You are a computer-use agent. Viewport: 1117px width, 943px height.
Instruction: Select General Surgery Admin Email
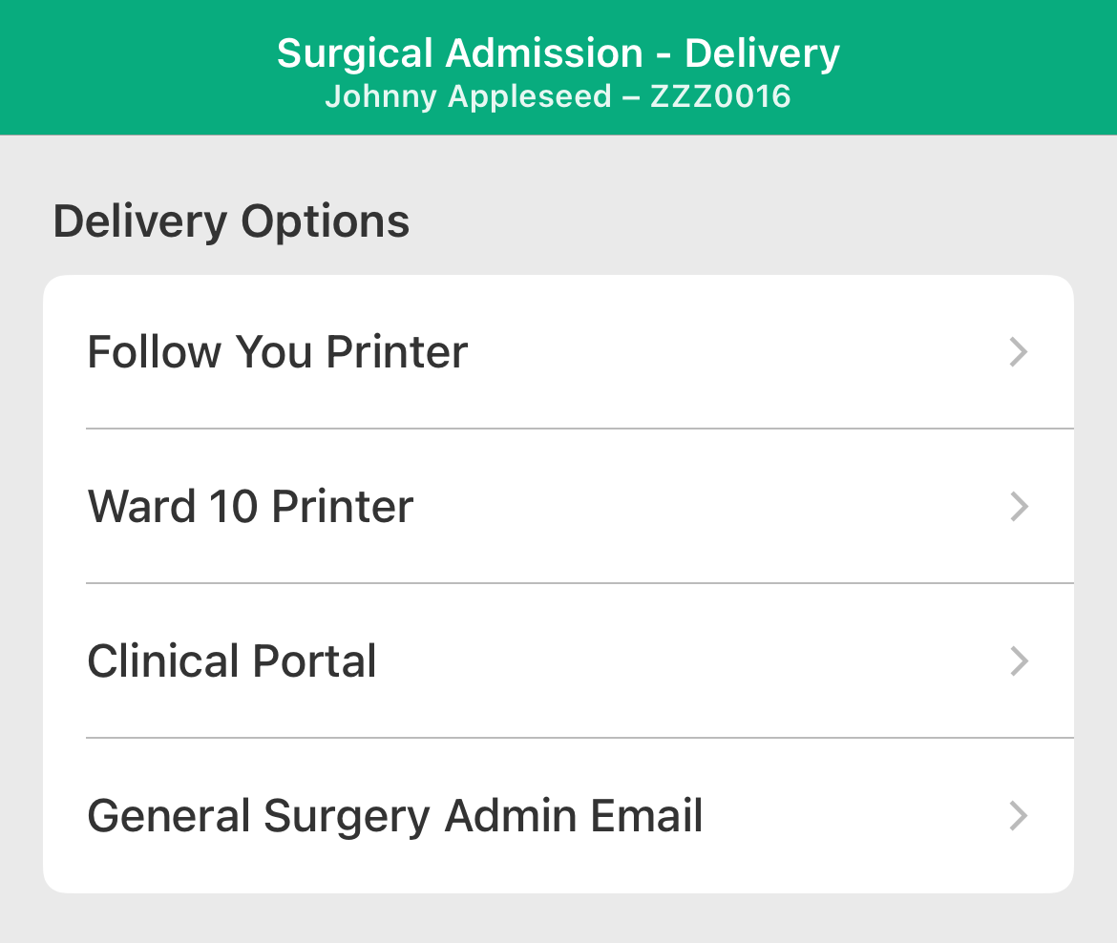395,816
